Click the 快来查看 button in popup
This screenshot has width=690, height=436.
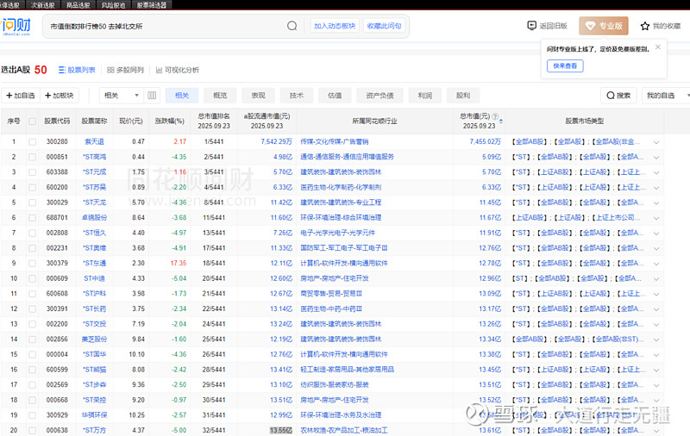pyautogui.click(x=566, y=65)
